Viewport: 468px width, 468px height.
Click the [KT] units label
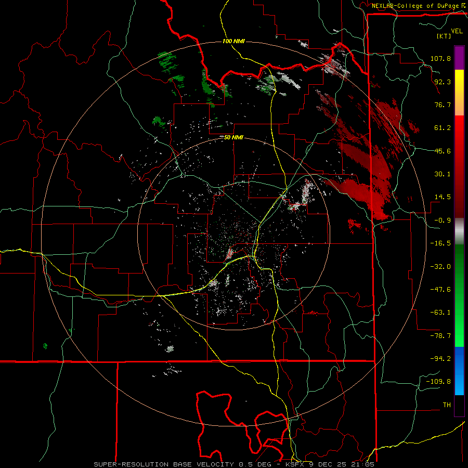pyautogui.click(x=444, y=36)
